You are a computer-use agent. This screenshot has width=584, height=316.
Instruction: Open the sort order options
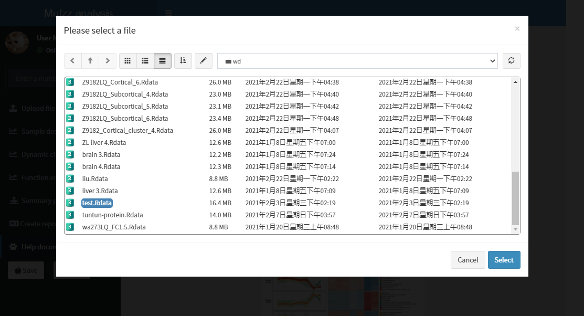(x=183, y=61)
